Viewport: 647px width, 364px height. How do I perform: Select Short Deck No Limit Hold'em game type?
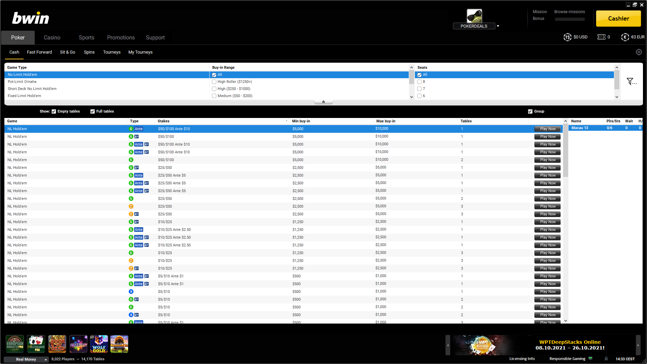click(x=107, y=89)
